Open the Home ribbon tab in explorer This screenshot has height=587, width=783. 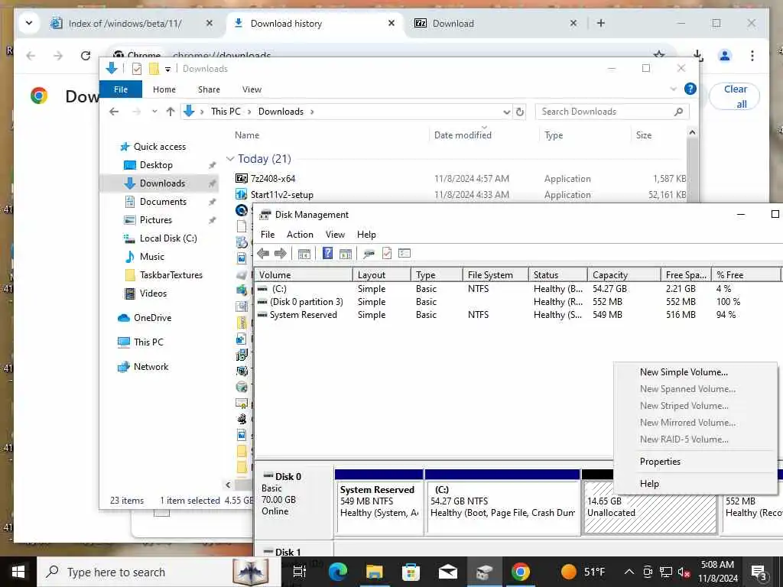pos(164,90)
